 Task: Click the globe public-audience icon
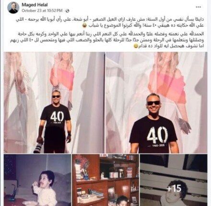[x=68, y=11]
